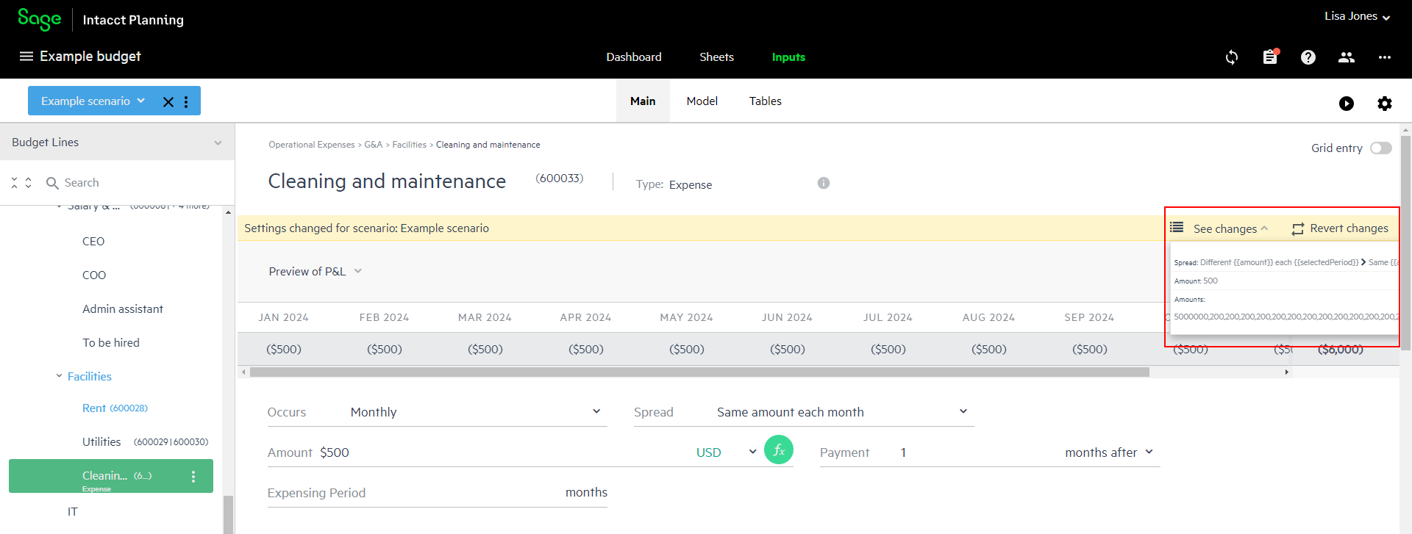Image resolution: width=1412 pixels, height=534 pixels.
Task: Click the search magnifier icon
Action: [52, 183]
